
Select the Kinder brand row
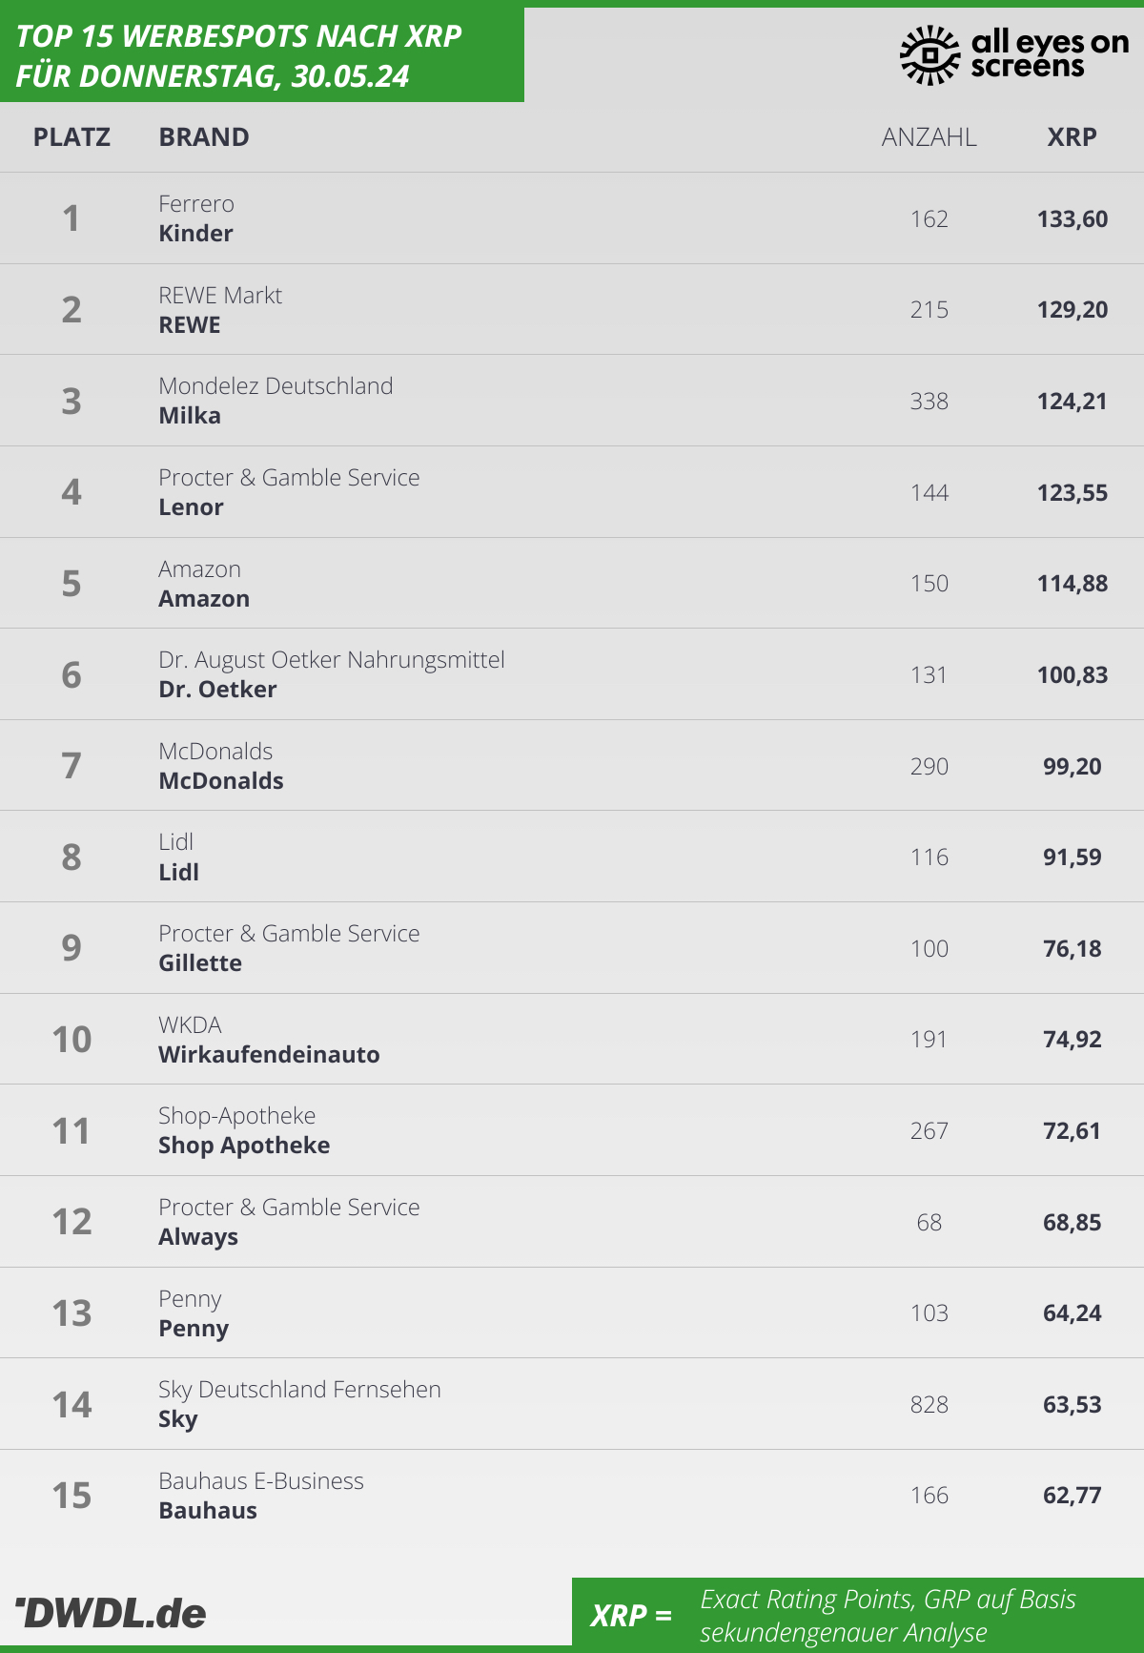195,234
